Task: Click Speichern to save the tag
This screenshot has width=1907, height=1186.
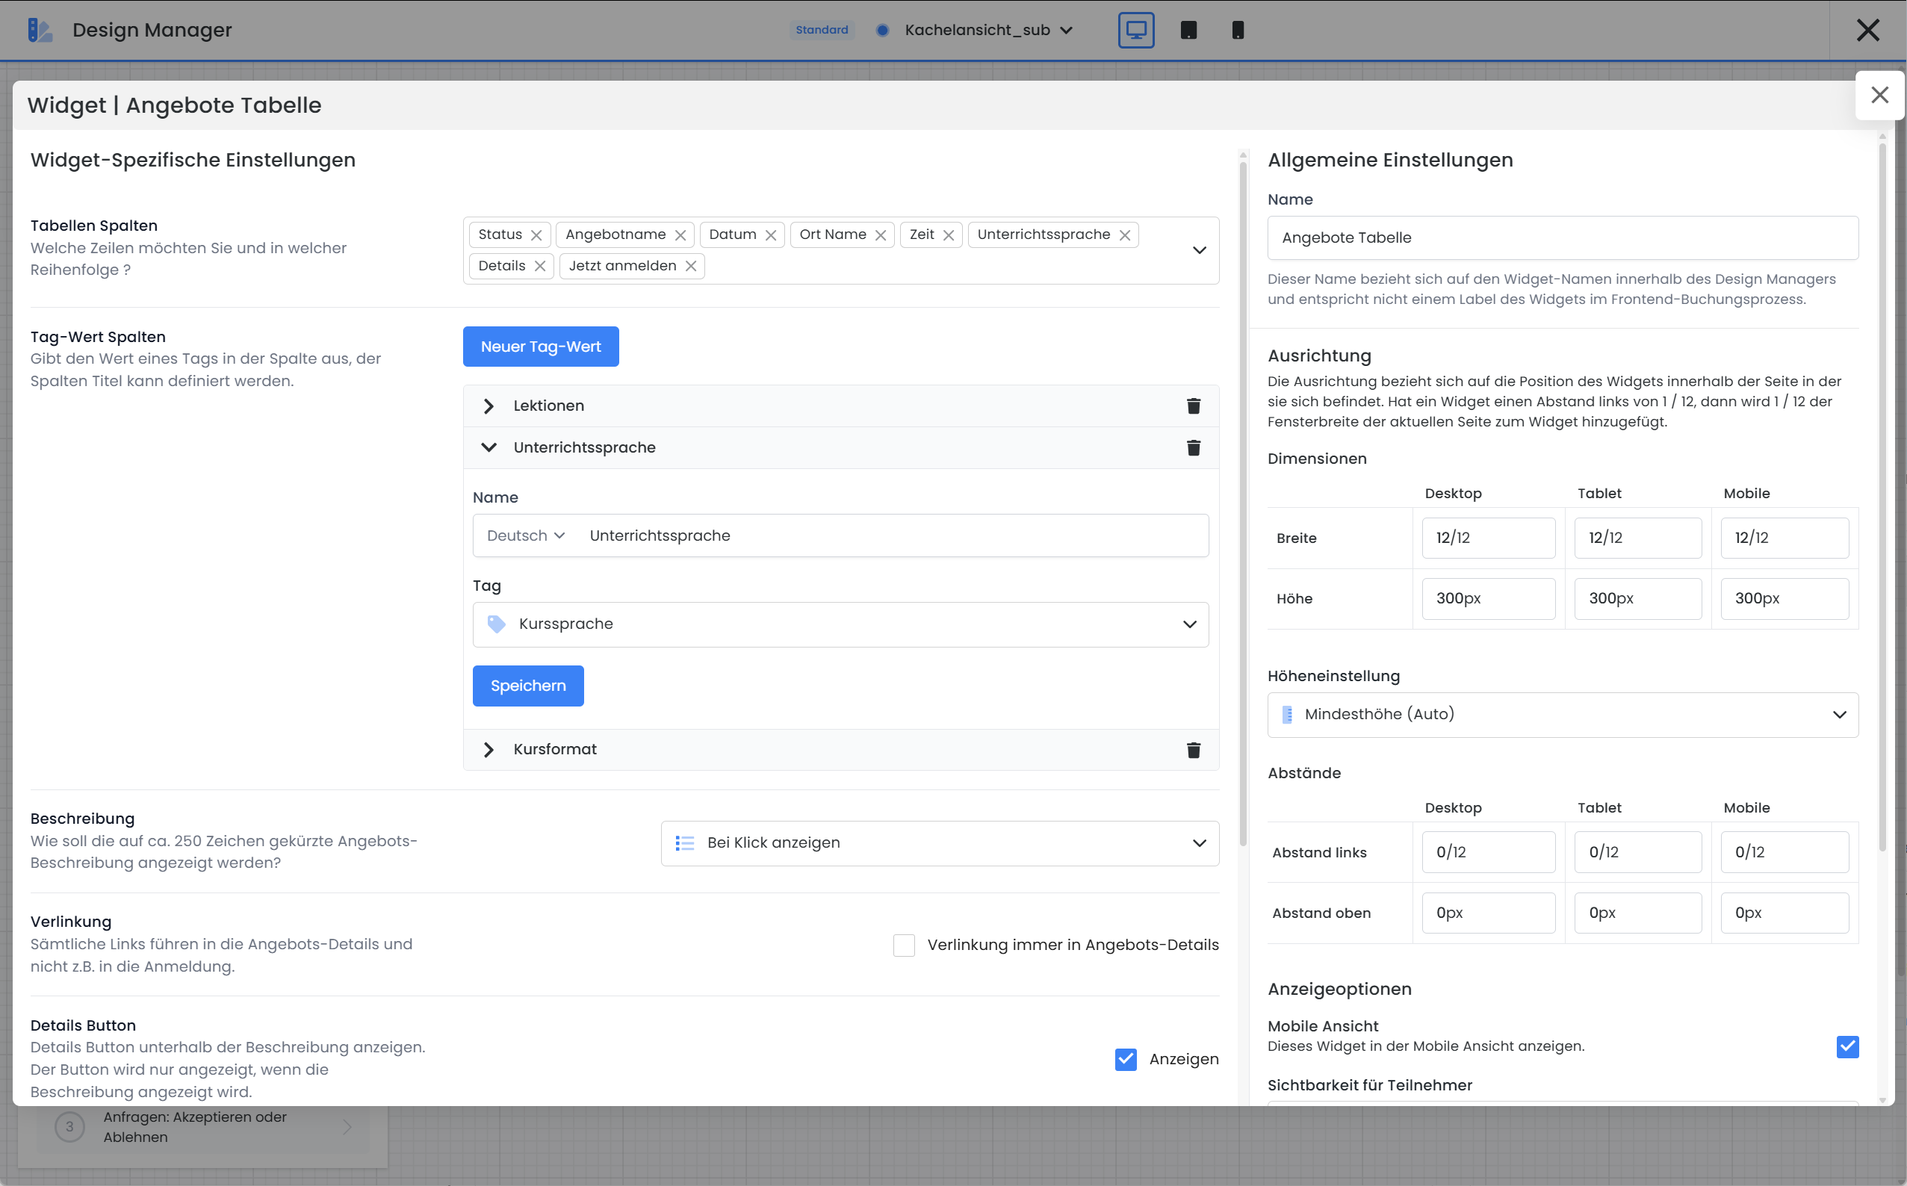Action: tap(528, 686)
